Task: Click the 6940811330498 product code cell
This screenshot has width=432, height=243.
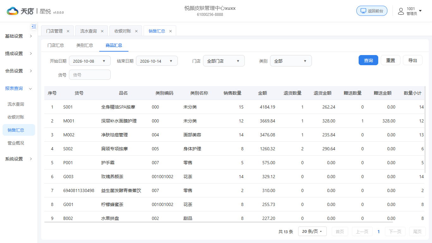Action: (79, 190)
